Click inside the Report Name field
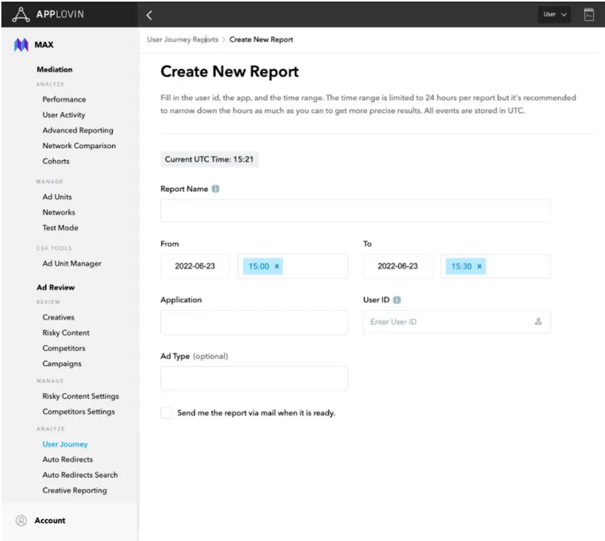The height and width of the screenshot is (541, 605). 355,211
